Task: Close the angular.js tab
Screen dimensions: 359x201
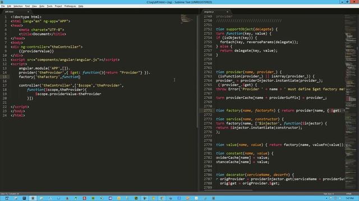Action: point(227,12)
